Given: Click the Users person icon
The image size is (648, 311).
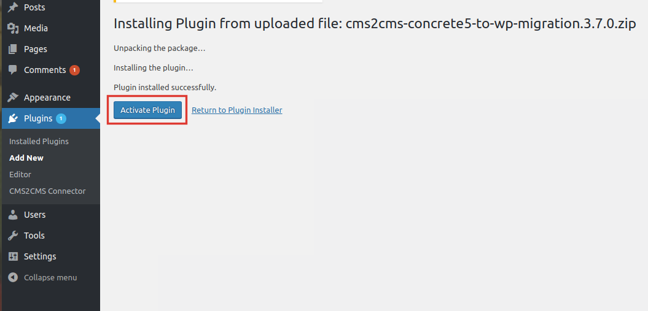Looking at the screenshot, I should click(x=14, y=215).
